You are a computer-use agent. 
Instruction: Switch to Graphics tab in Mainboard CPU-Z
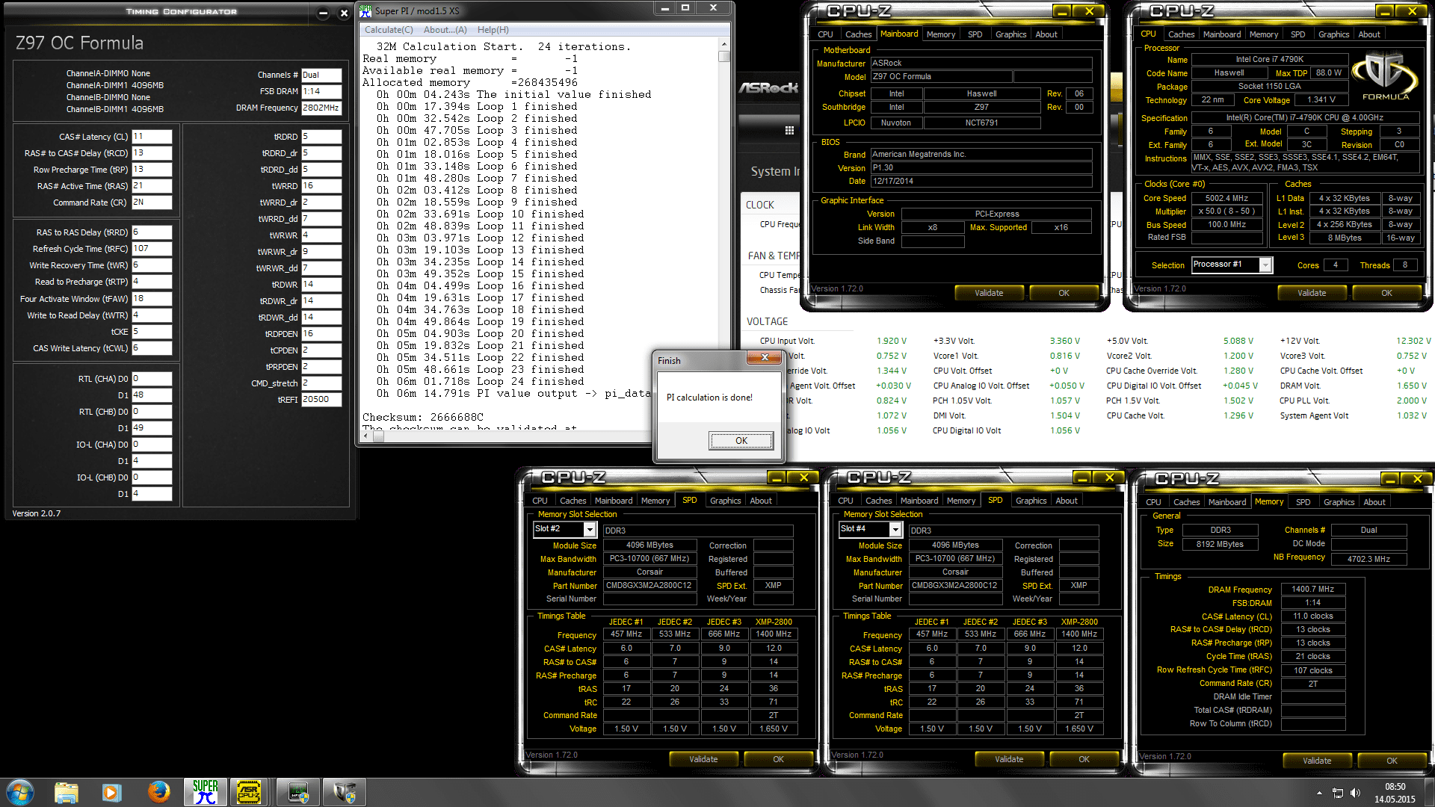pos(1010,34)
